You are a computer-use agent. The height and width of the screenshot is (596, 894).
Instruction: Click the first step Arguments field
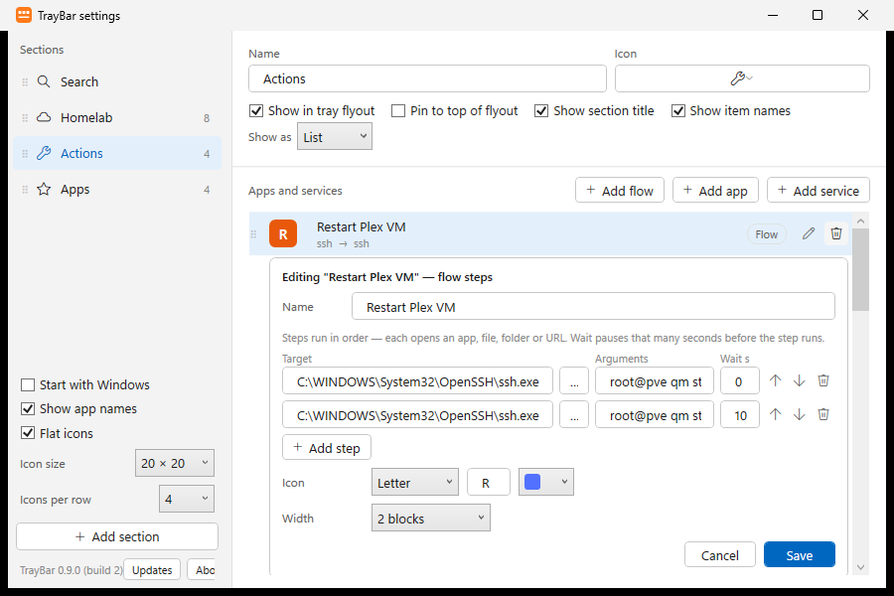point(655,381)
